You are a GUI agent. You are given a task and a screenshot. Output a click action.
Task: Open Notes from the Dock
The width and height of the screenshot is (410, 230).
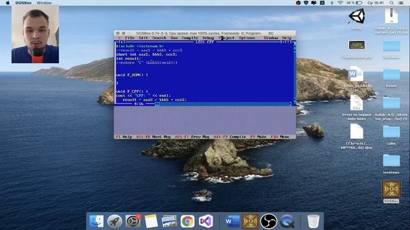tap(151, 221)
